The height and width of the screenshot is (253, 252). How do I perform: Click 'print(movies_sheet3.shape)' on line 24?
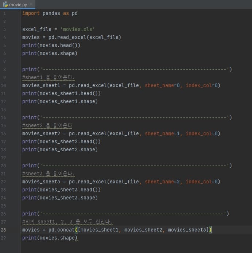pyautogui.click(x=60, y=198)
